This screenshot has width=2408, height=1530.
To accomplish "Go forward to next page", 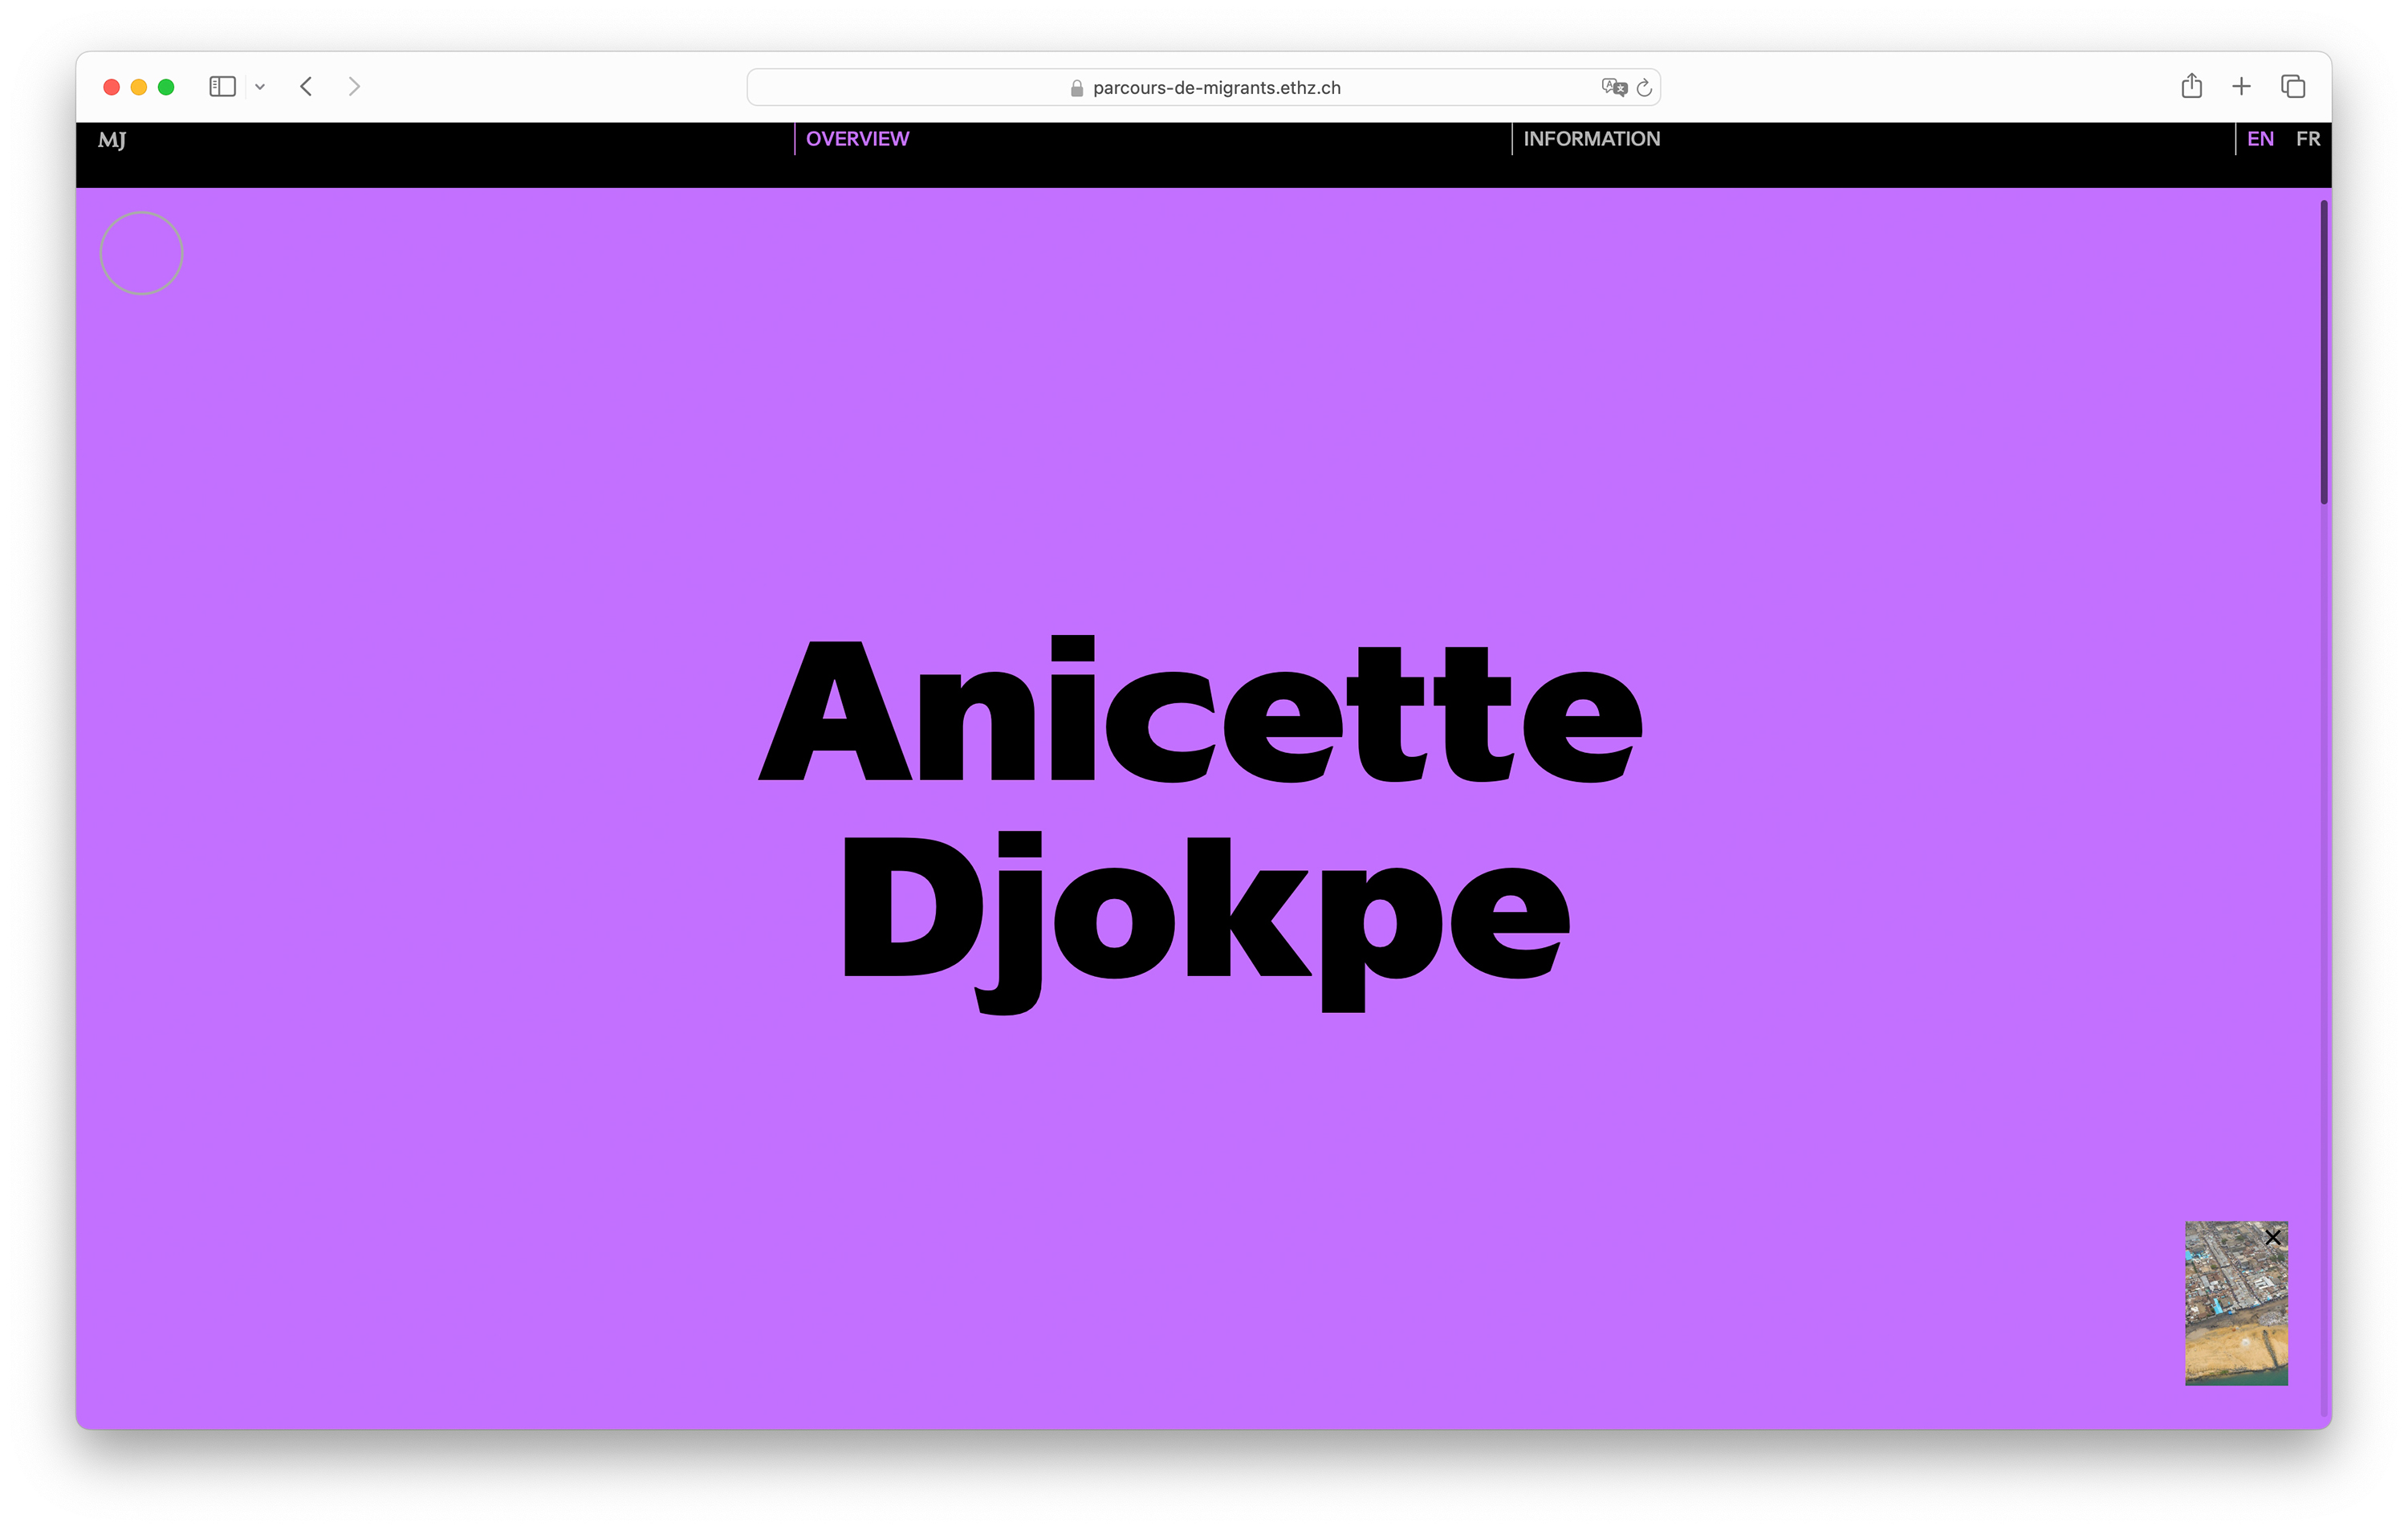I will pos(354,87).
